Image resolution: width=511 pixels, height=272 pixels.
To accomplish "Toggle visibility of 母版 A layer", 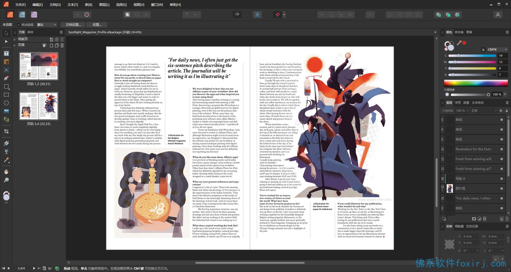I will (x=502, y=179).
